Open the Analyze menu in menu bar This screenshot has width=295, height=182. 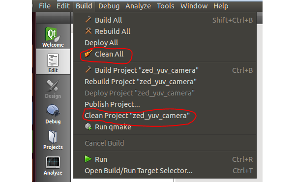click(138, 6)
